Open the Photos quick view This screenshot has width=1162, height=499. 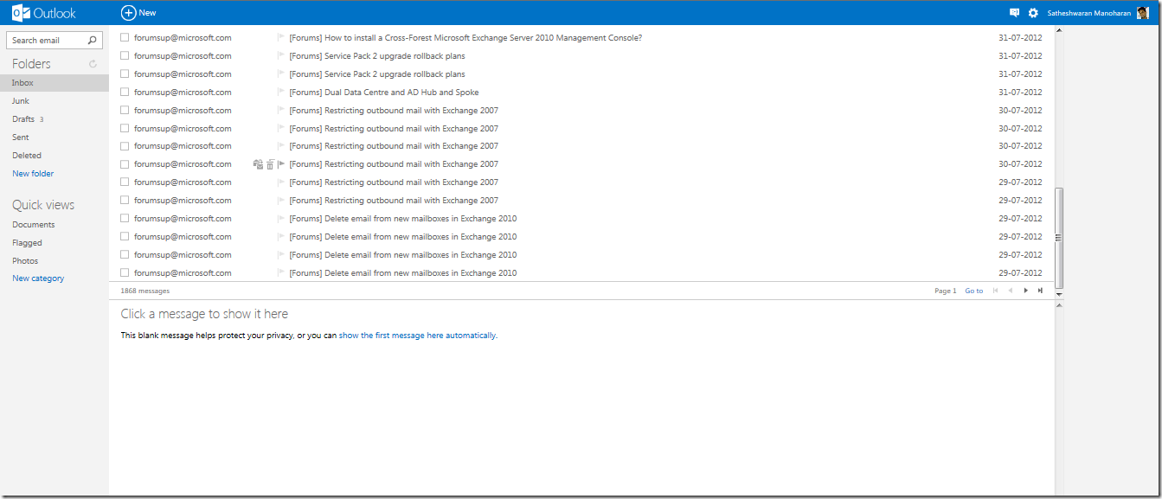(25, 261)
